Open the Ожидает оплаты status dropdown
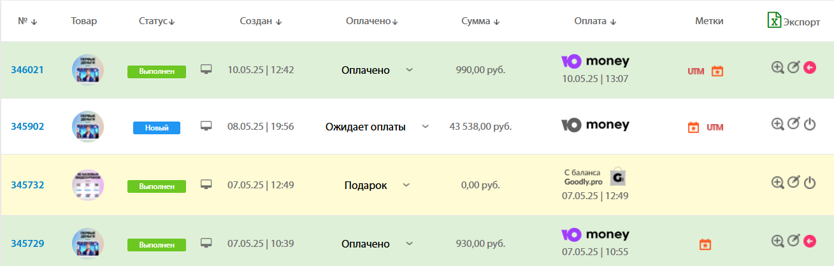This screenshot has height=266, width=834. point(426,127)
